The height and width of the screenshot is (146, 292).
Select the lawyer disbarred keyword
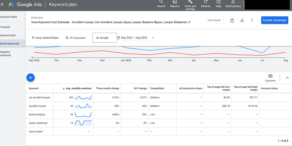(38, 123)
